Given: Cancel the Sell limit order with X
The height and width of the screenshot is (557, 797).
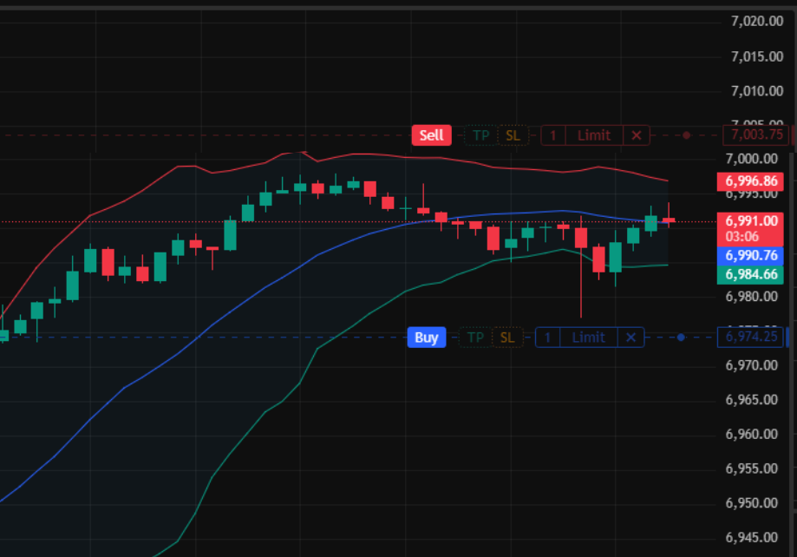Looking at the screenshot, I should (637, 135).
